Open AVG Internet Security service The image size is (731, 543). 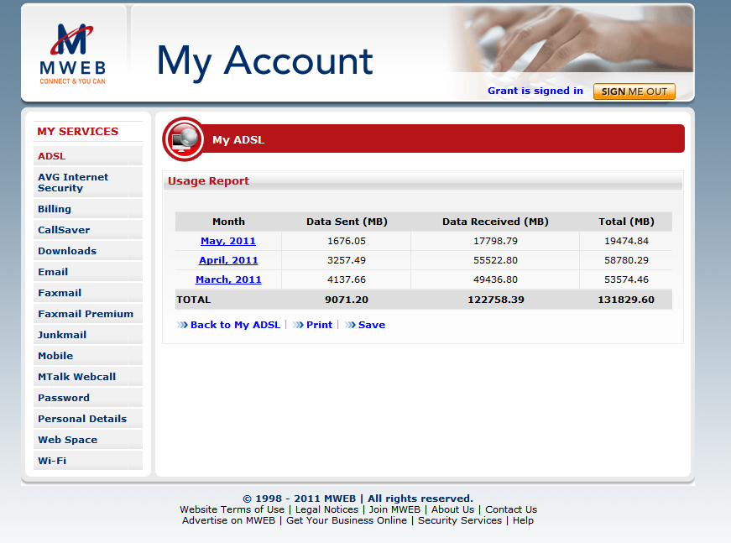tap(73, 182)
